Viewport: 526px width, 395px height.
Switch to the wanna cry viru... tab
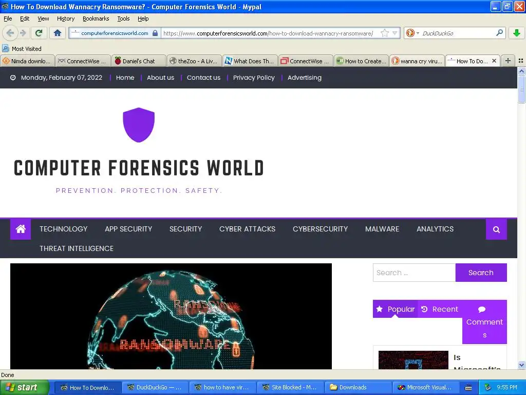[417, 61]
